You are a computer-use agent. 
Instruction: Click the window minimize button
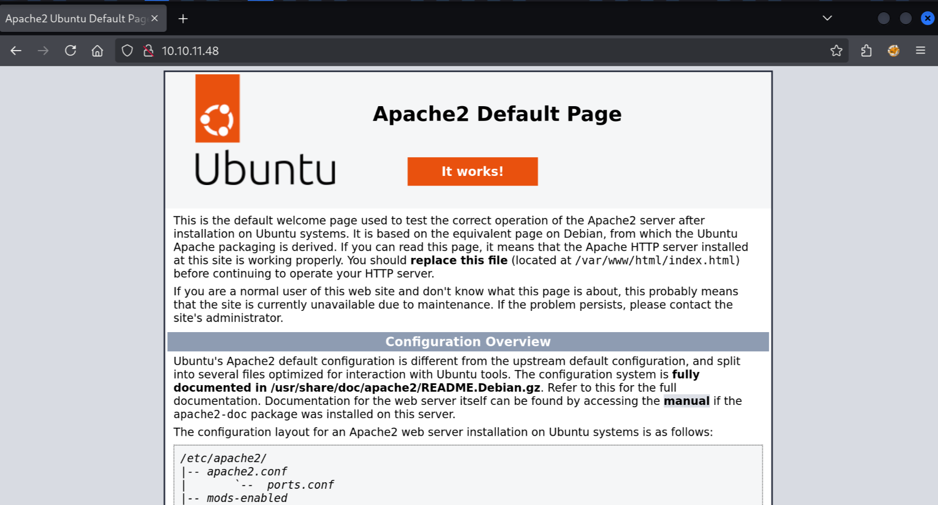point(883,18)
